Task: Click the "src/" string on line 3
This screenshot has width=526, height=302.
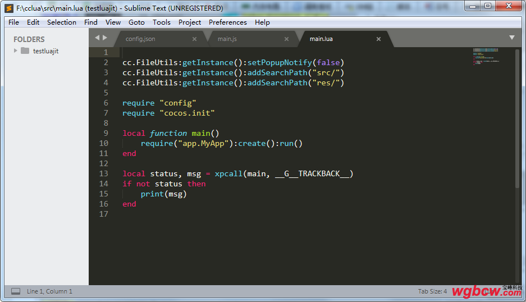Action: point(326,73)
